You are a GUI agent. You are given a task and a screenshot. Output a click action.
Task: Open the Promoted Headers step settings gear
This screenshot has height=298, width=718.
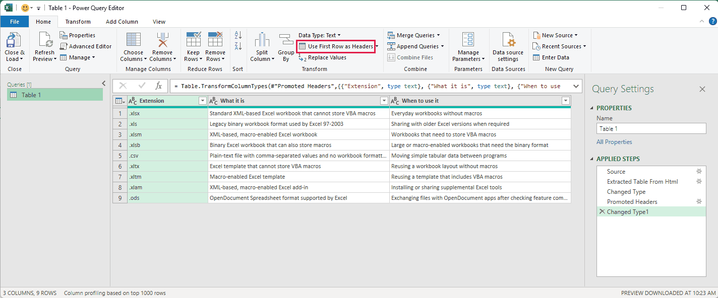click(699, 202)
